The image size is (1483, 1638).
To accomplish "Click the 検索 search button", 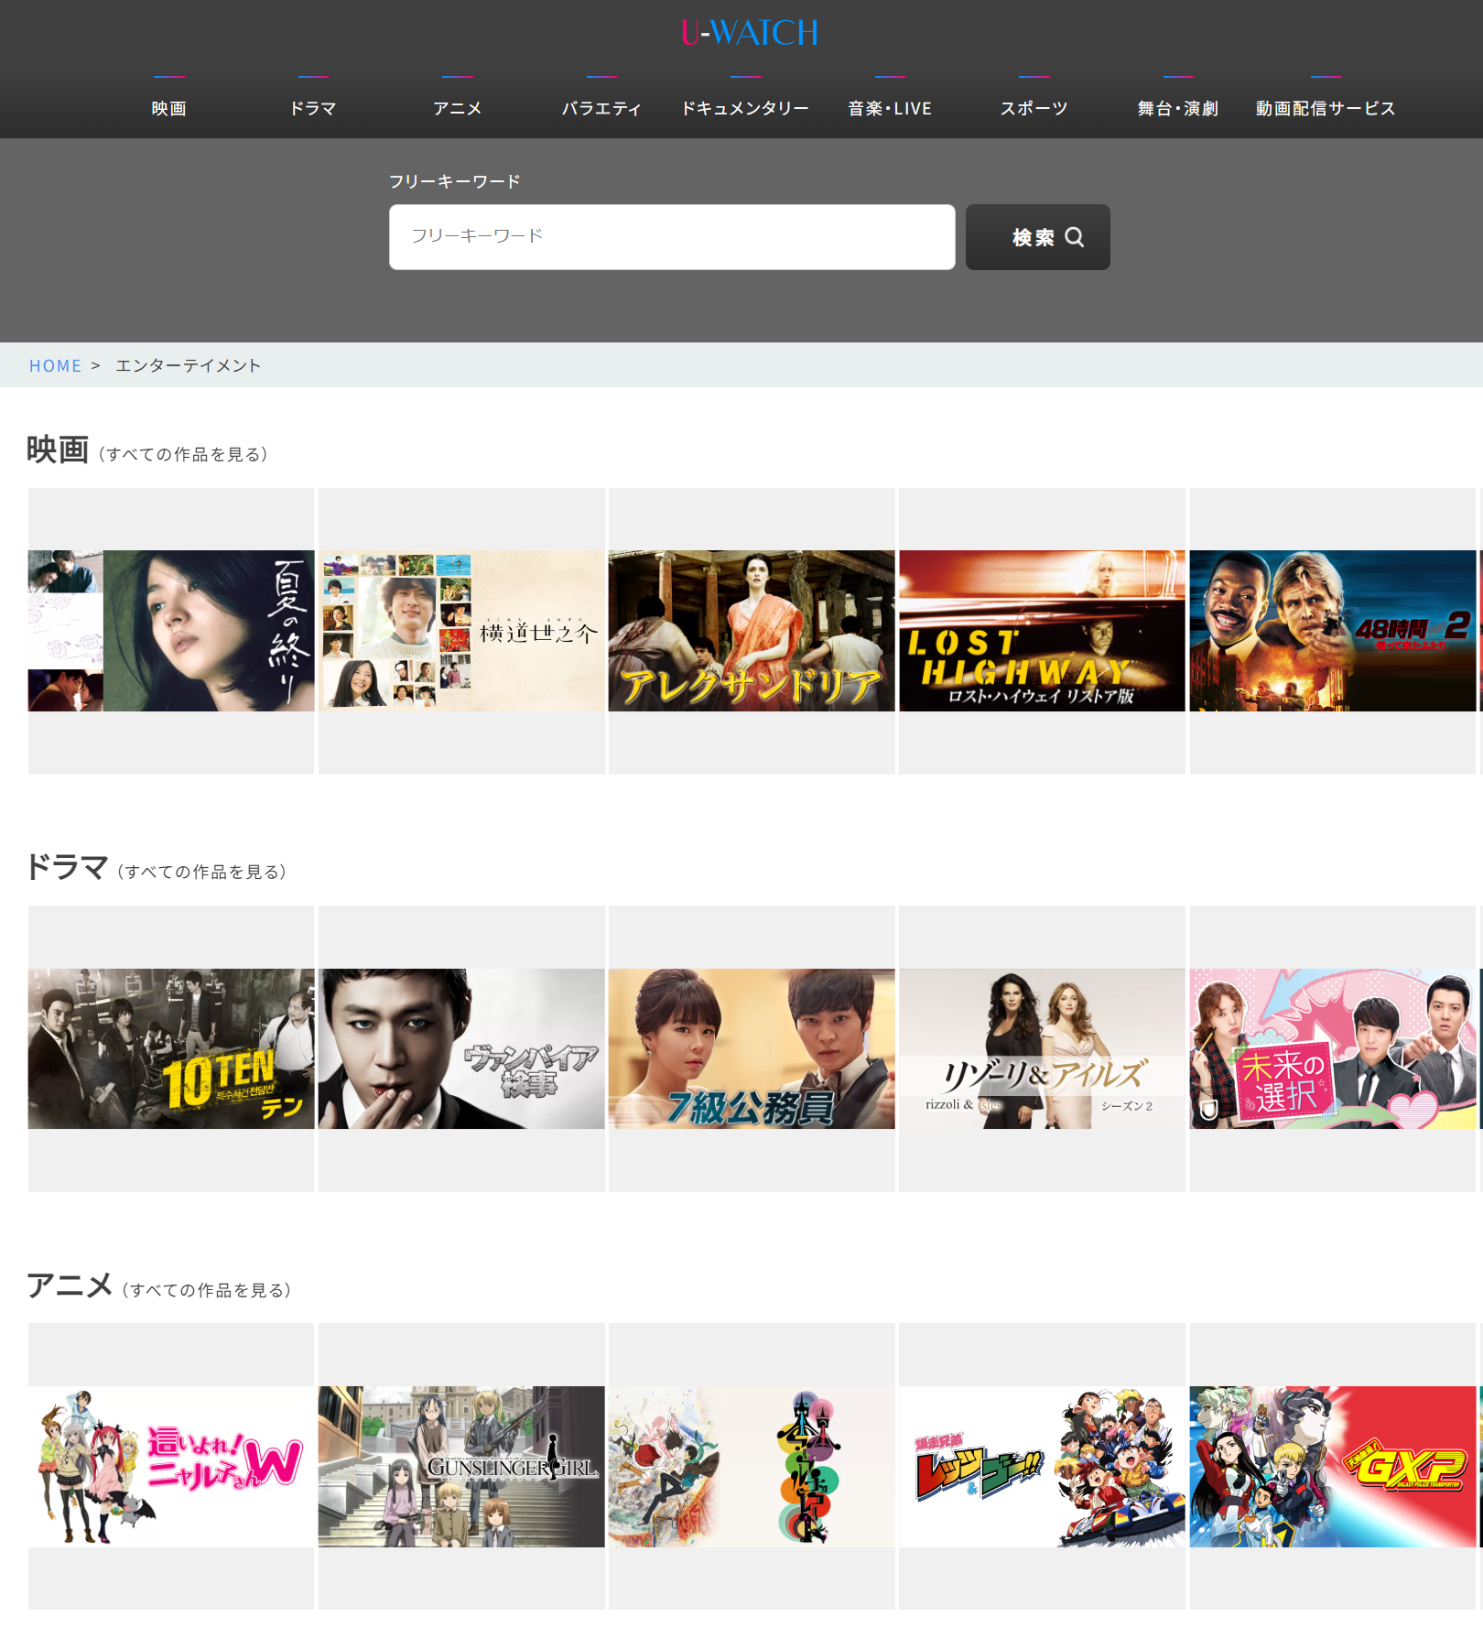I will coord(1038,237).
